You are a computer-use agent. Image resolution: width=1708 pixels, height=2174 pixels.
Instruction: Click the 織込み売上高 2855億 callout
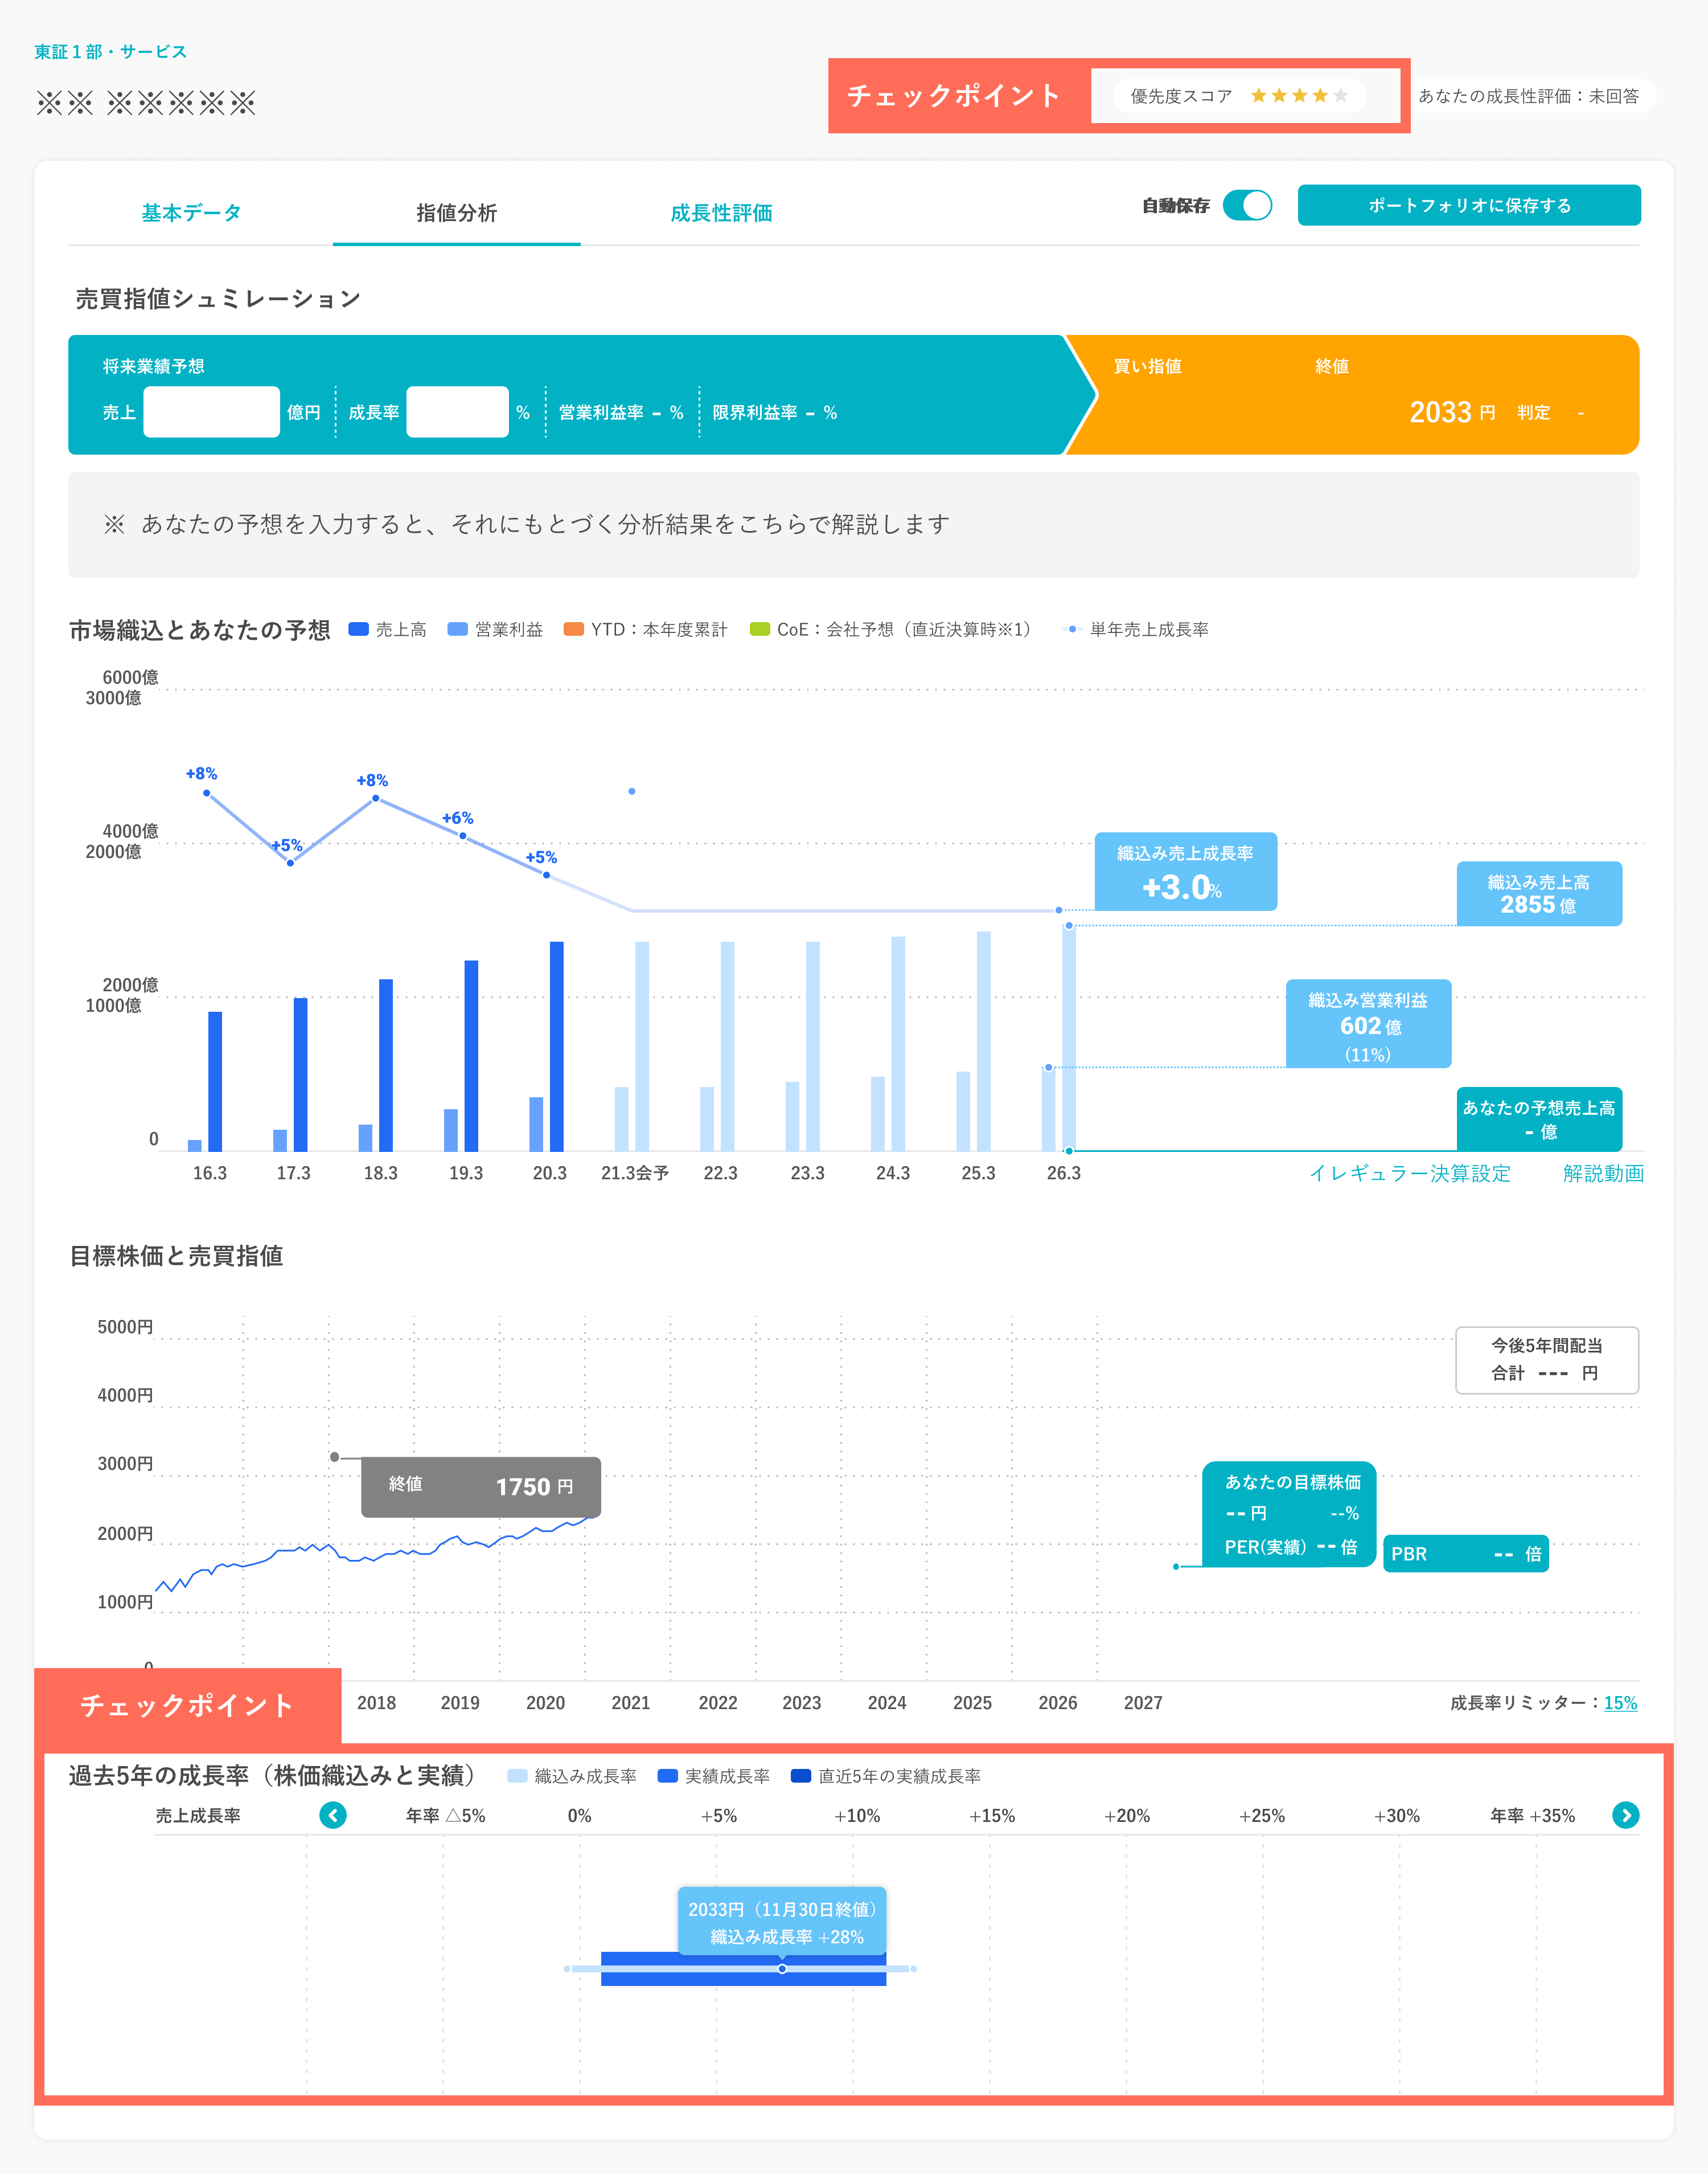[x=1539, y=893]
